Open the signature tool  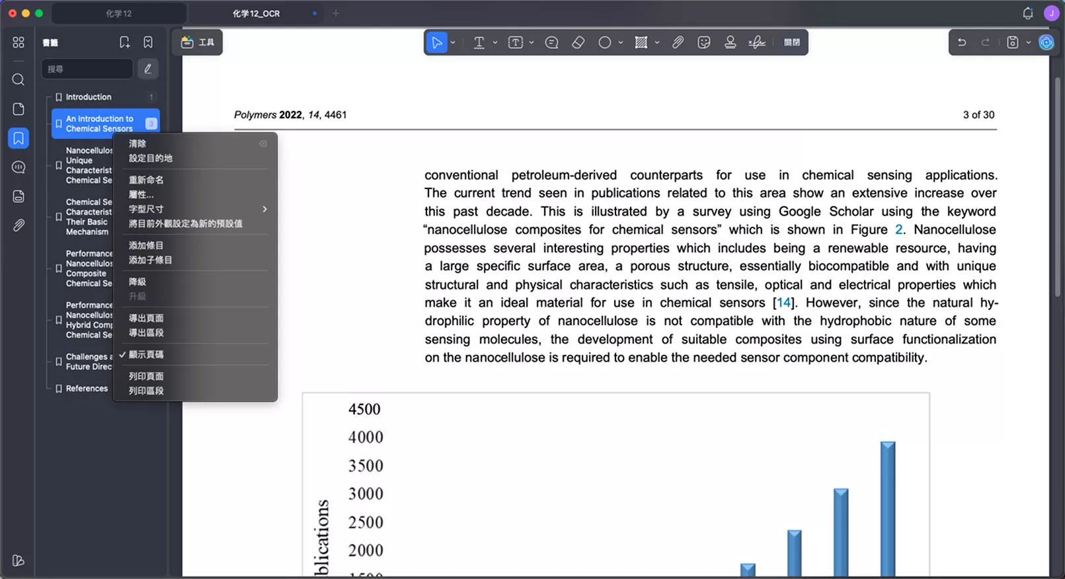(x=757, y=42)
